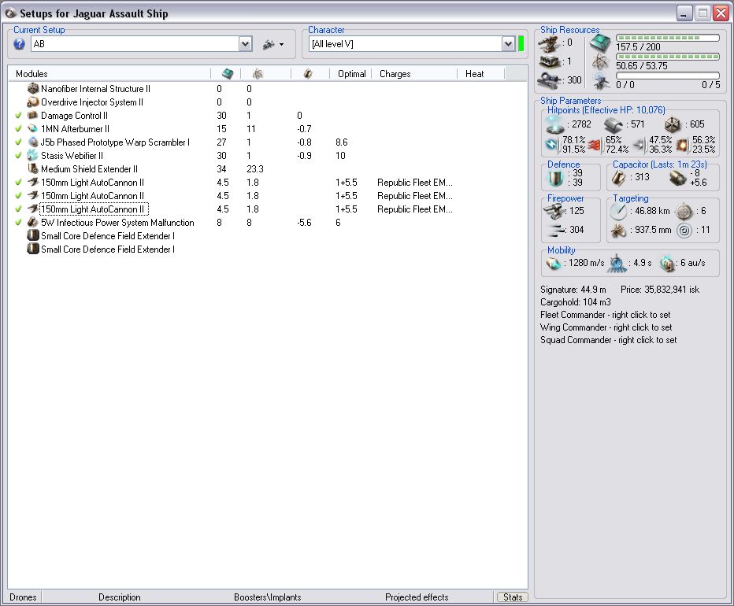Click the powergrid column header icon
Image resolution: width=734 pixels, height=606 pixels.
coord(258,73)
